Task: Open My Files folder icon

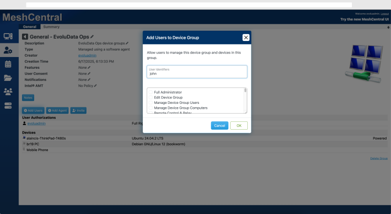Action: 8,78
